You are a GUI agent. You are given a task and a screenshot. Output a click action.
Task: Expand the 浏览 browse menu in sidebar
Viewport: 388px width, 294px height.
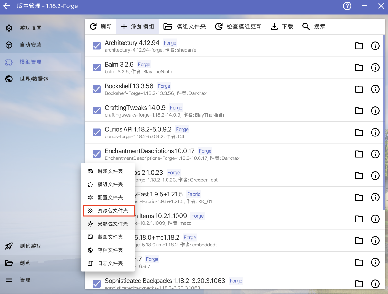click(25, 263)
